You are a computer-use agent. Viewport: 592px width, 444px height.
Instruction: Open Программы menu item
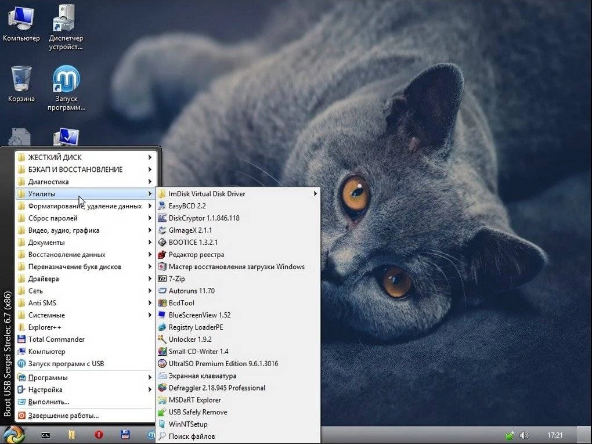(85, 377)
